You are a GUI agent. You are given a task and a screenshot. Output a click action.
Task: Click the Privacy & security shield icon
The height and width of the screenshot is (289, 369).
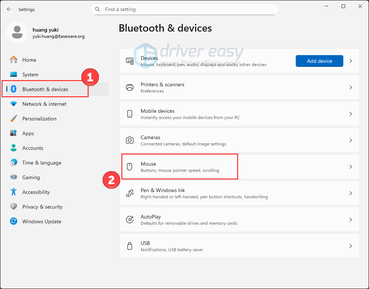[x=14, y=207]
